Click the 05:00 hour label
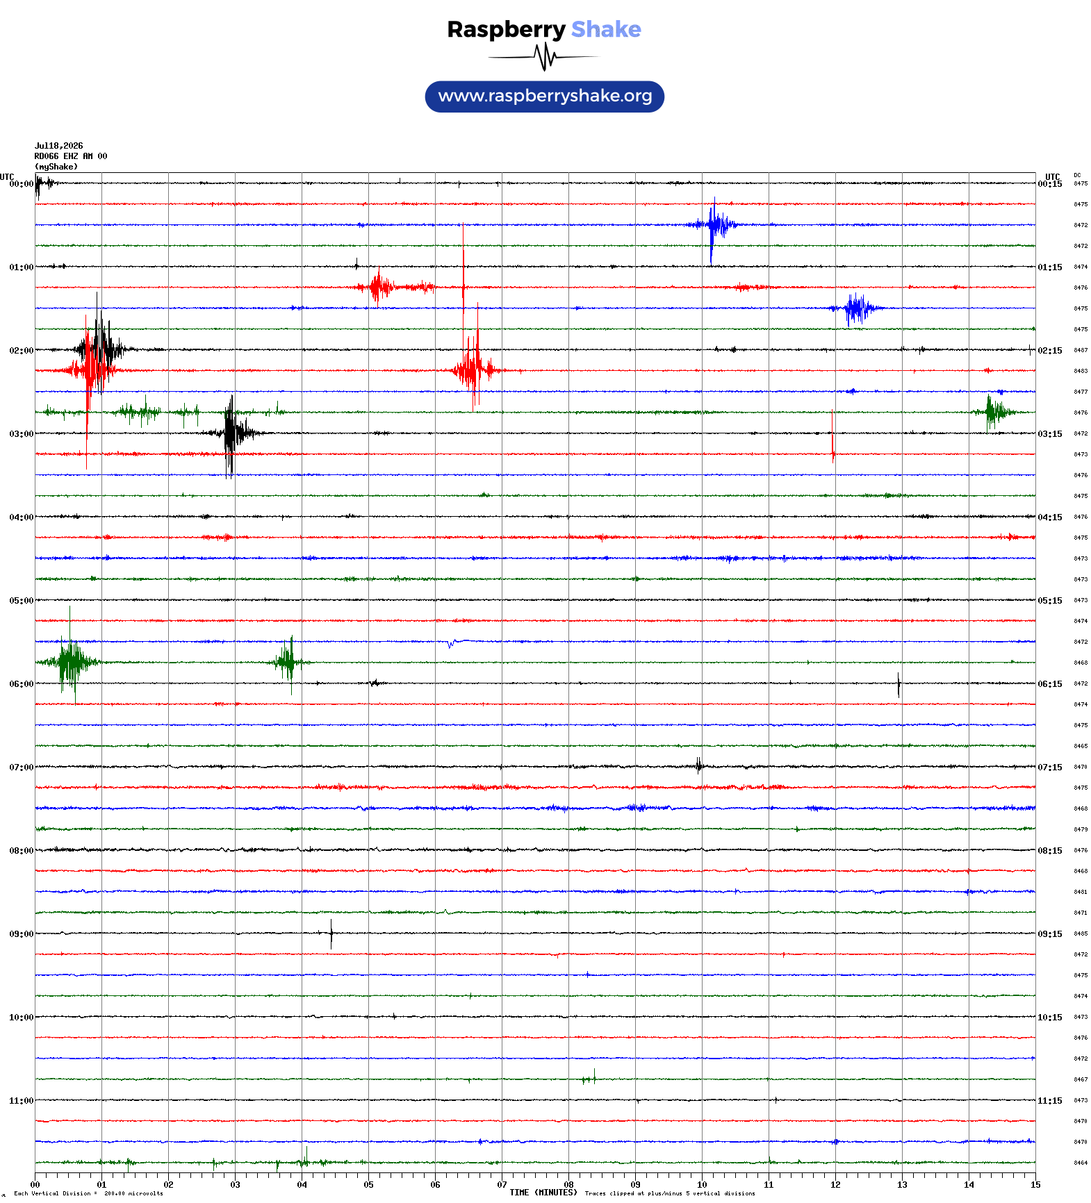 21,601
